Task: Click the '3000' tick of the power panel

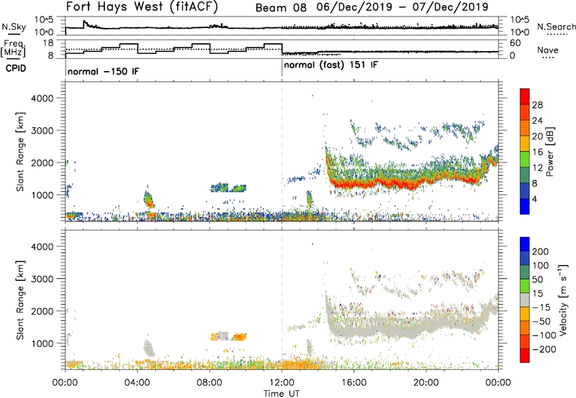Action: point(42,131)
